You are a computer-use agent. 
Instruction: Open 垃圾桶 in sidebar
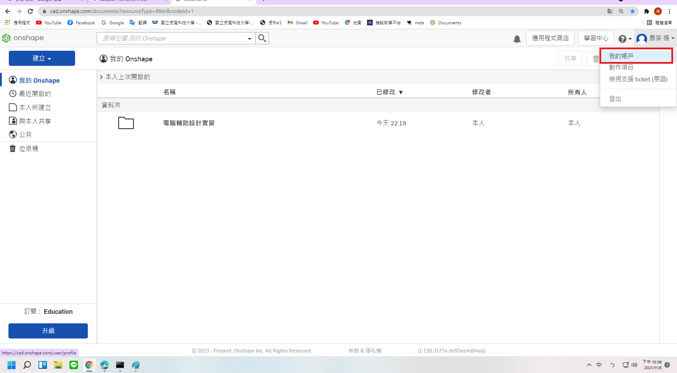click(x=24, y=149)
